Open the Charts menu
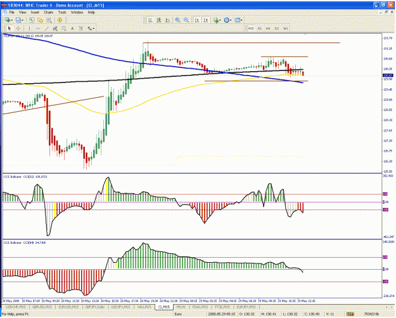Viewport: 396px width, 318px height. [49, 12]
